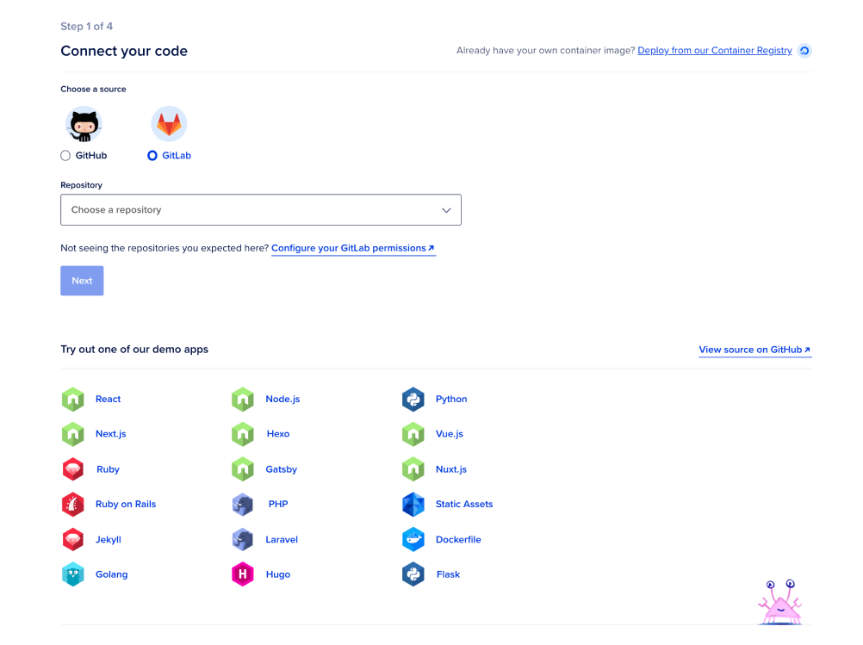Choose the Vue.js demo app link
This screenshot has width=863, height=645.
(x=449, y=434)
